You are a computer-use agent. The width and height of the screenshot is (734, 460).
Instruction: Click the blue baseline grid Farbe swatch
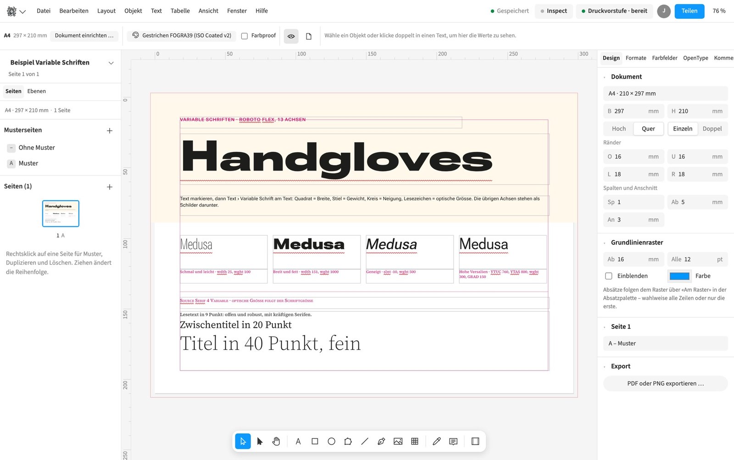click(x=679, y=276)
